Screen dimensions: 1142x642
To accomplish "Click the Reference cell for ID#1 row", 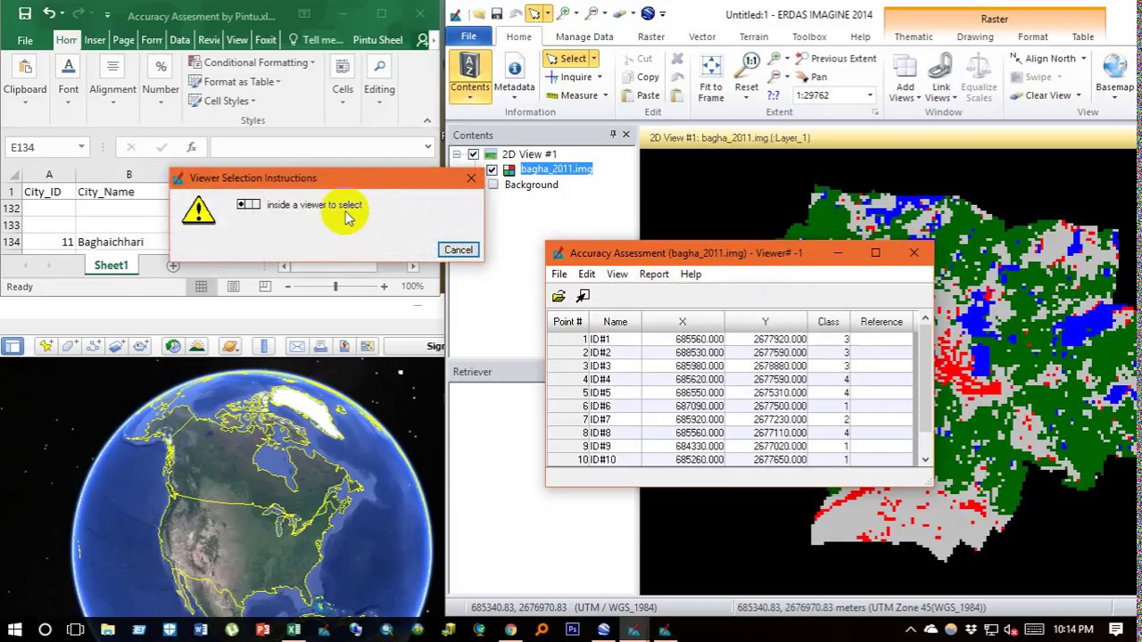I will (881, 339).
